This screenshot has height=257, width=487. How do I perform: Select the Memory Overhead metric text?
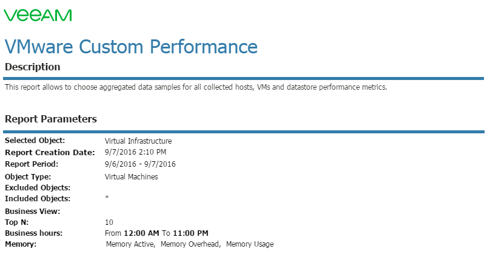tap(189, 244)
